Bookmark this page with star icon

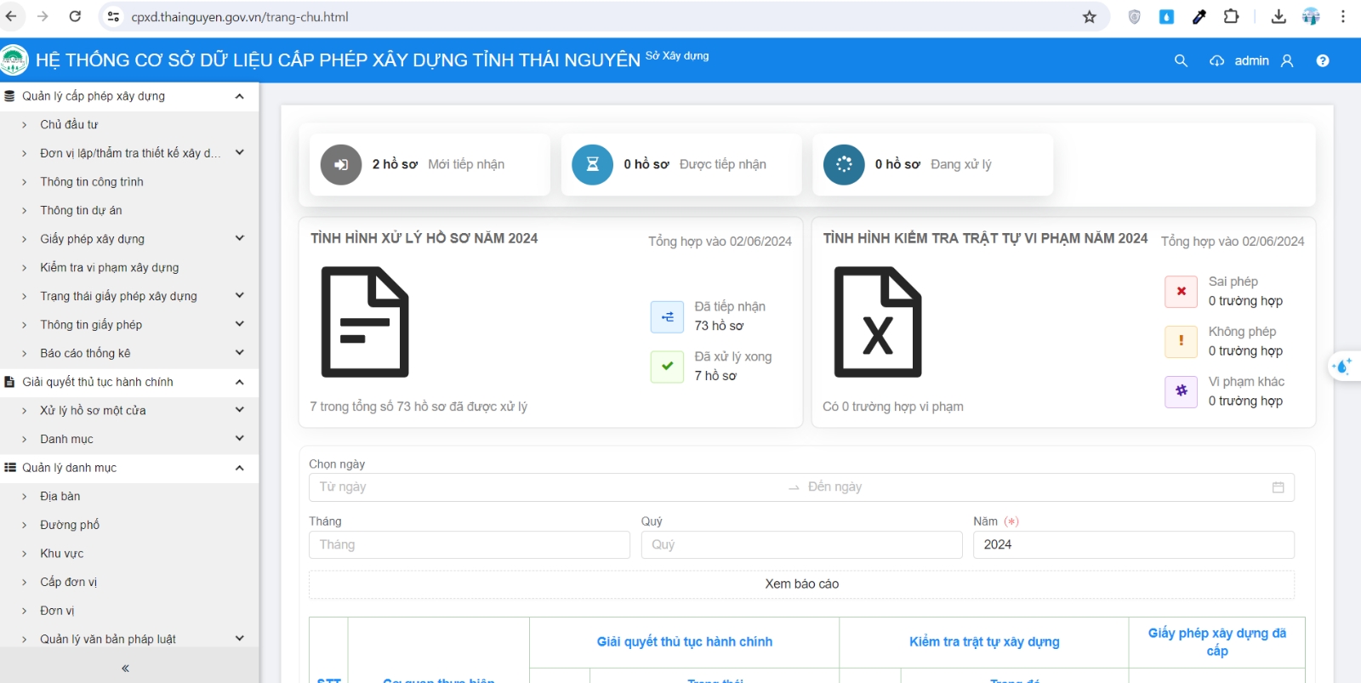coord(1090,17)
